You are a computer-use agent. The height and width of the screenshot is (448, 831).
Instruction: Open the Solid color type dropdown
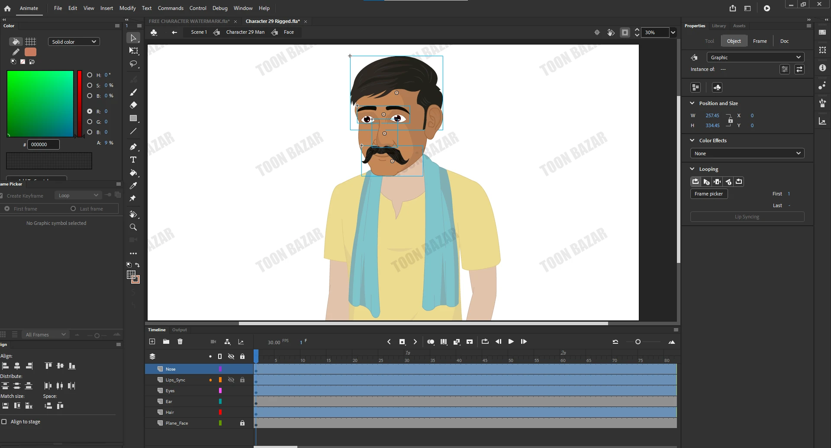74,42
